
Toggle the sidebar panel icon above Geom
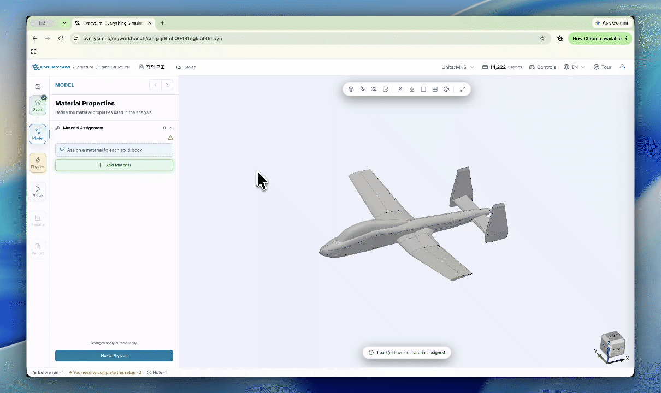pyautogui.click(x=38, y=86)
